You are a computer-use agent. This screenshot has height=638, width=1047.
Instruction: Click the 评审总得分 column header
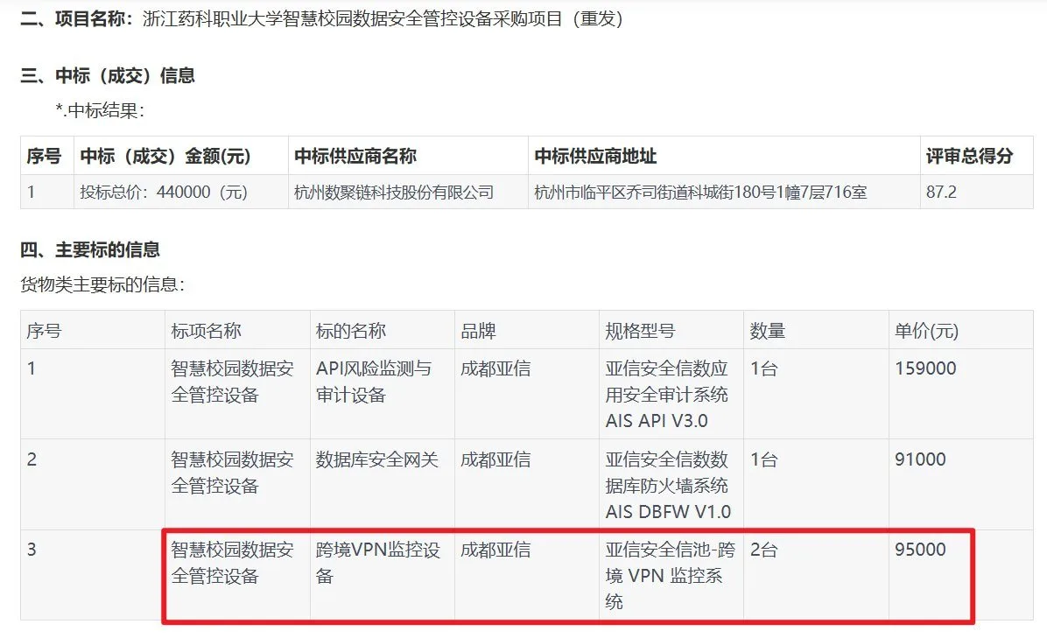[x=970, y=156]
